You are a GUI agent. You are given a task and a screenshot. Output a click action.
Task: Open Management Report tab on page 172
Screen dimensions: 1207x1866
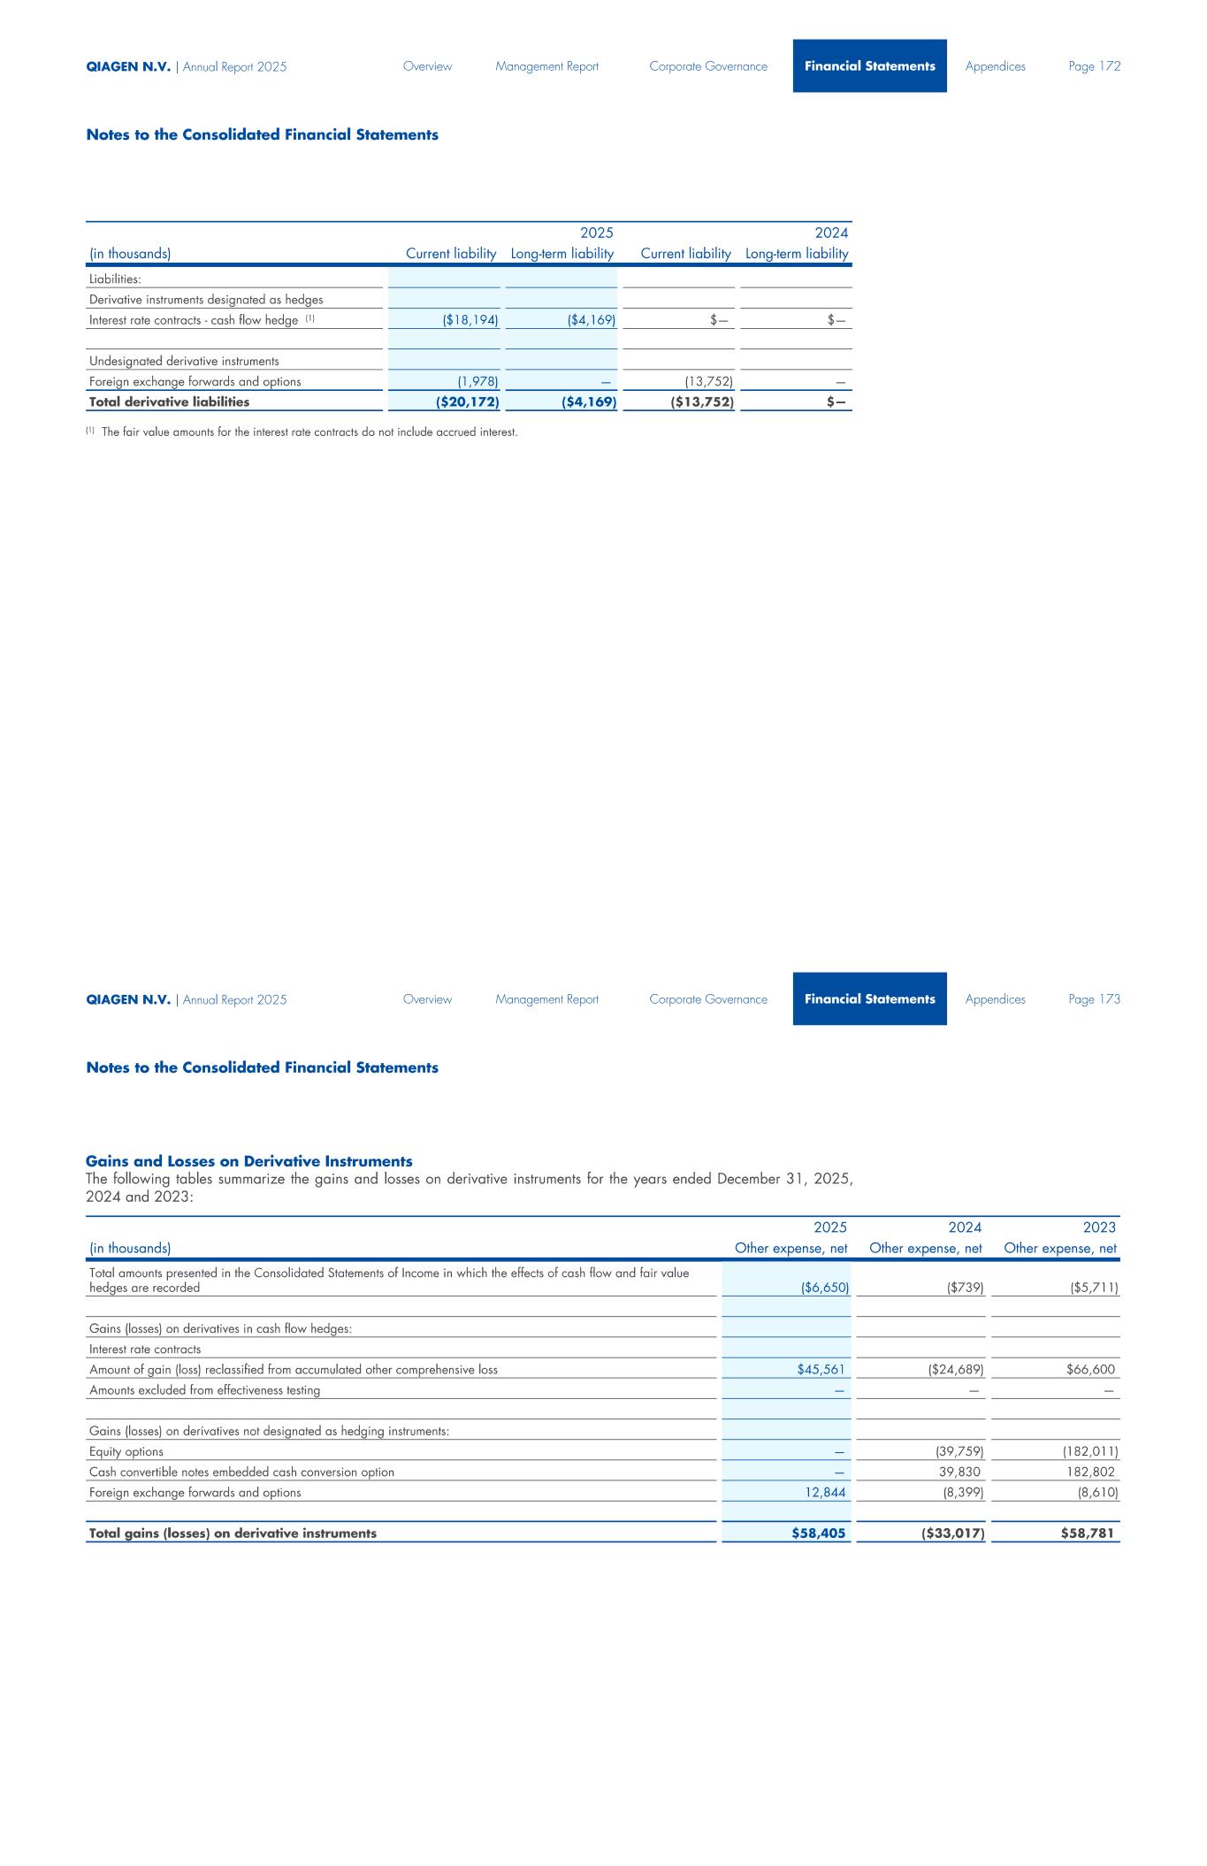[x=546, y=66]
